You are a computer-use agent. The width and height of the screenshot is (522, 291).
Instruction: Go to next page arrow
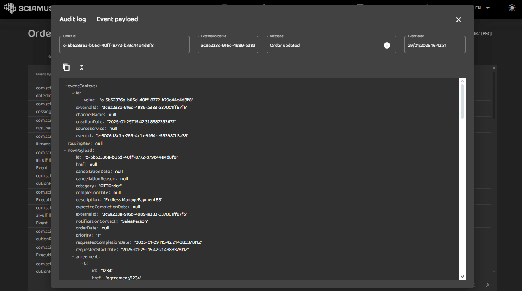[487, 285]
